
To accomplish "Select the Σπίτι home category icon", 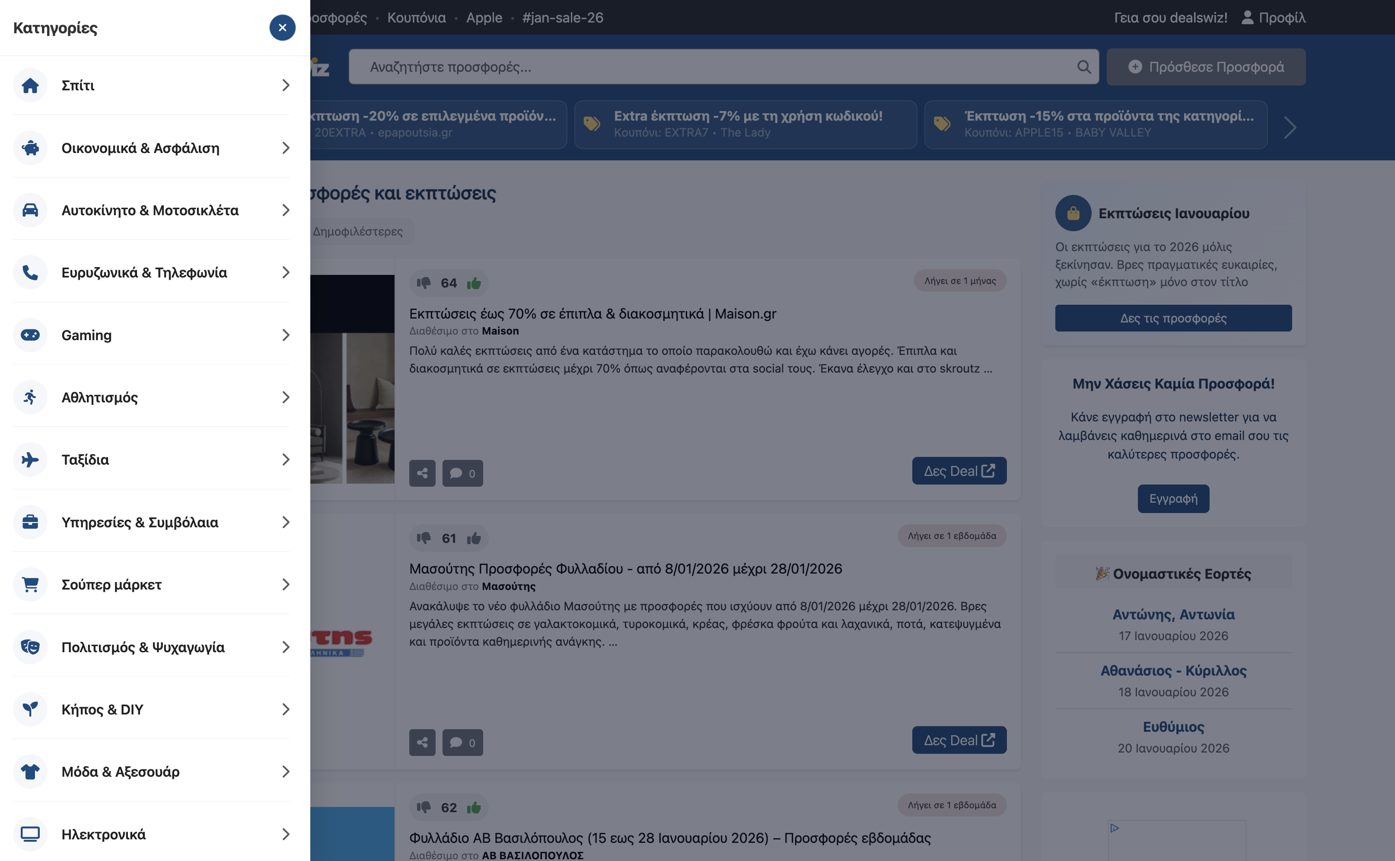I will [x=30, y=85].
